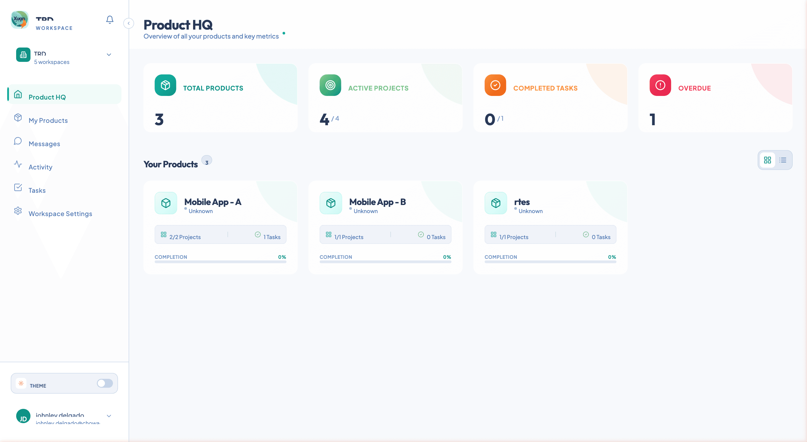
Task: Open the notifications bell
Action: [x=110, y=20]
